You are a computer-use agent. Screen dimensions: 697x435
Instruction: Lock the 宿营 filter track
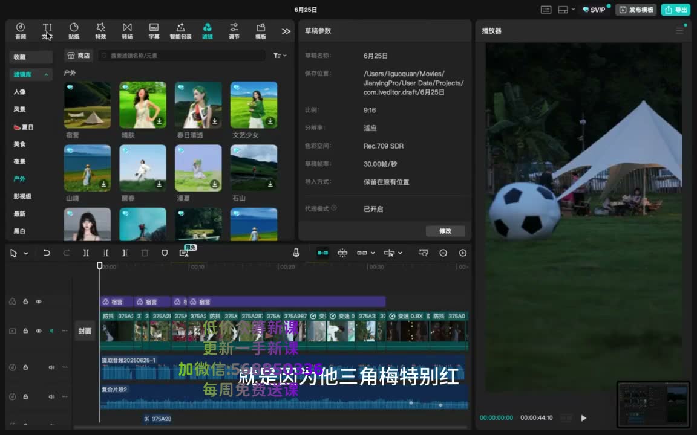[x=25, y=301]
